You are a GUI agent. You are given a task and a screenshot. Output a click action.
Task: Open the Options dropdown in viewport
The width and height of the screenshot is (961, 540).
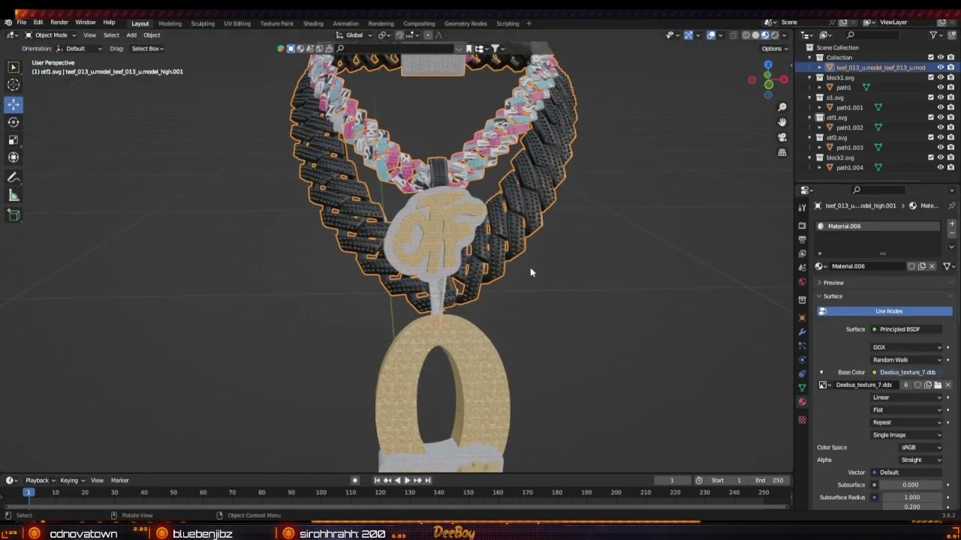point(774,49)
